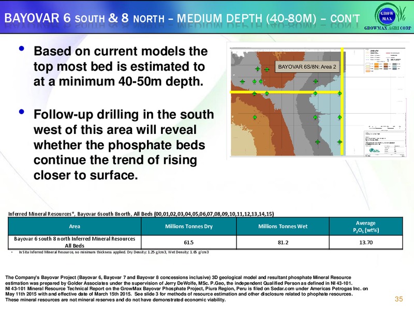Click the table value 81.2
Viewport: 414px width, 310px height.
[283, 242]
